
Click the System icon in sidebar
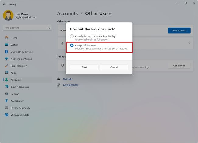(x=6, y=45)
